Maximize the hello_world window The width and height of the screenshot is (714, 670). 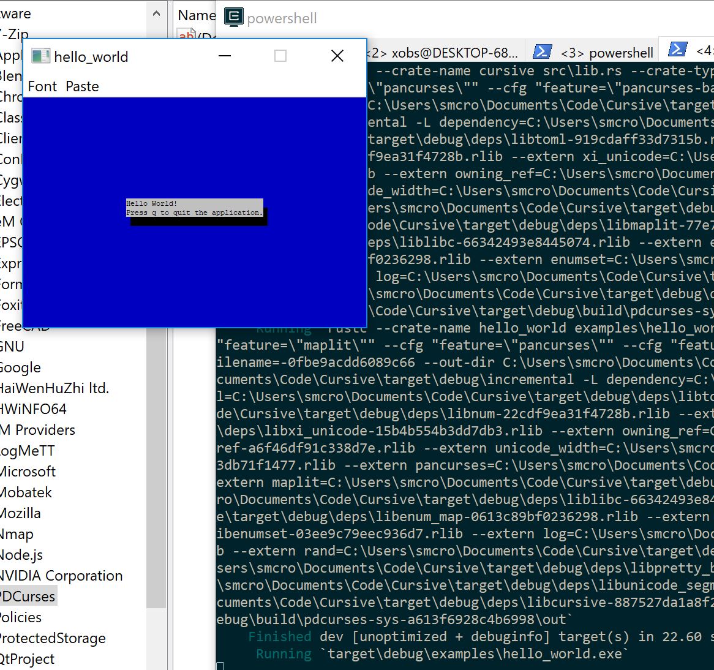coord(280,56)
